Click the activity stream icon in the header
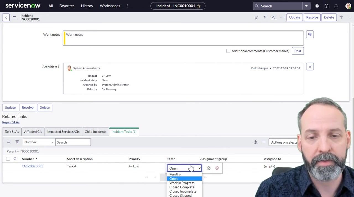The width and height of the screenshot is (354, 197). (265, 17)
